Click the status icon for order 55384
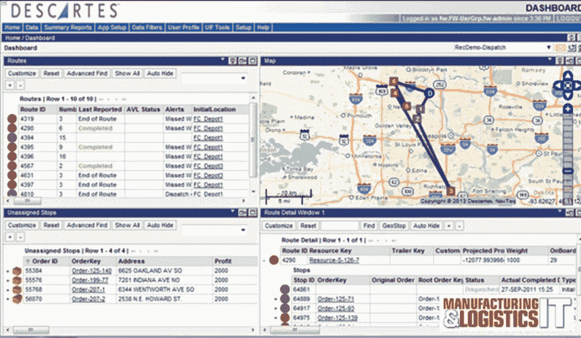The height and width of the screenshot is (338, 581). (x=17, y=271)
